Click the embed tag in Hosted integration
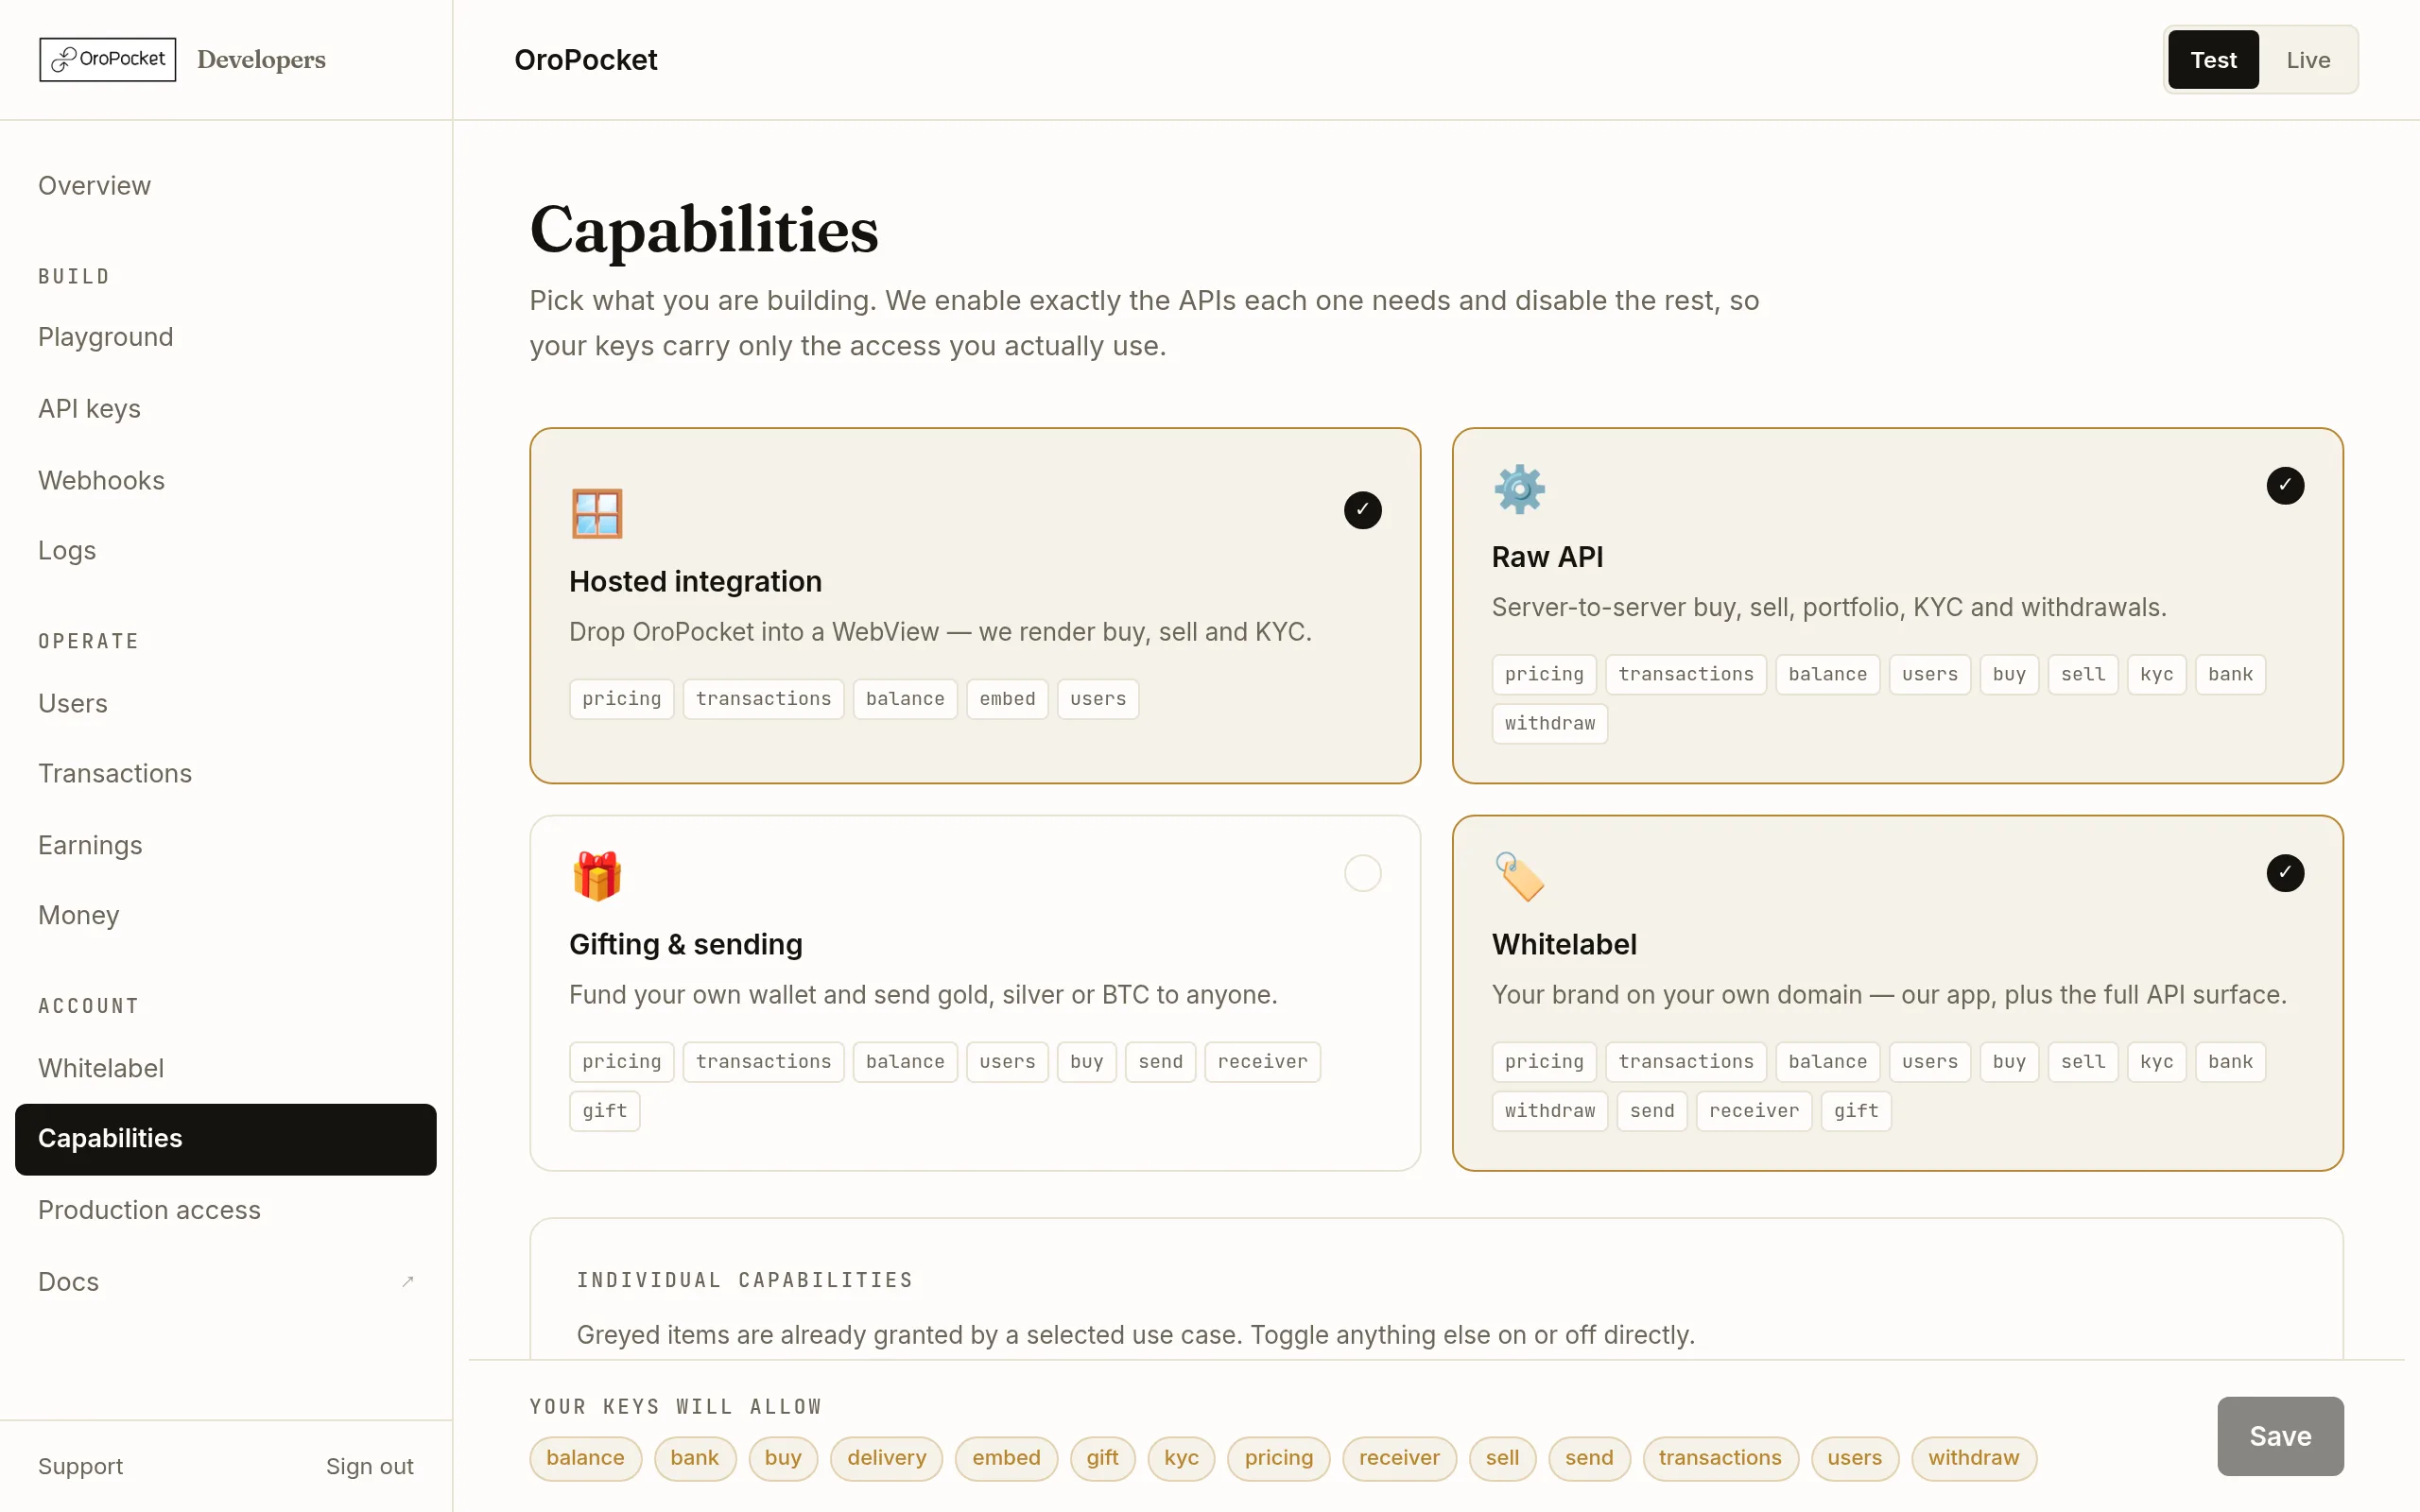Screen dimensions: 2420x1512 pos(1007,699)
